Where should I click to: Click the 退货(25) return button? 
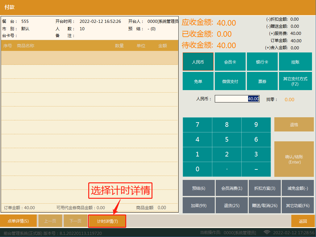(x=232, y=205)
